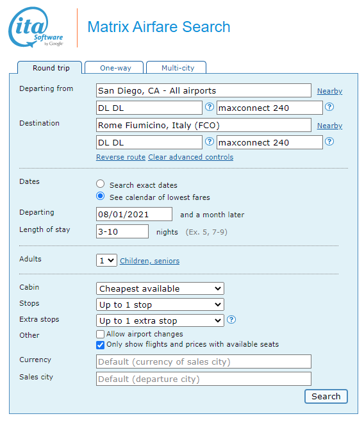Open help icon beside departure DL DL routing field
364x423 pixels.
(210, 107)
